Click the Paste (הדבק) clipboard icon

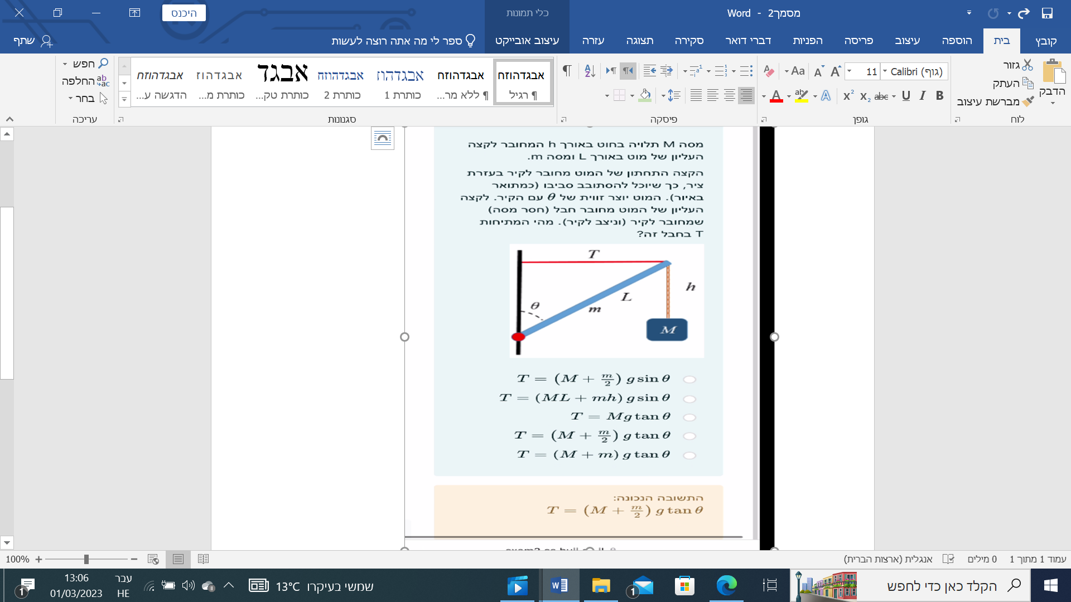[1053, 71]
